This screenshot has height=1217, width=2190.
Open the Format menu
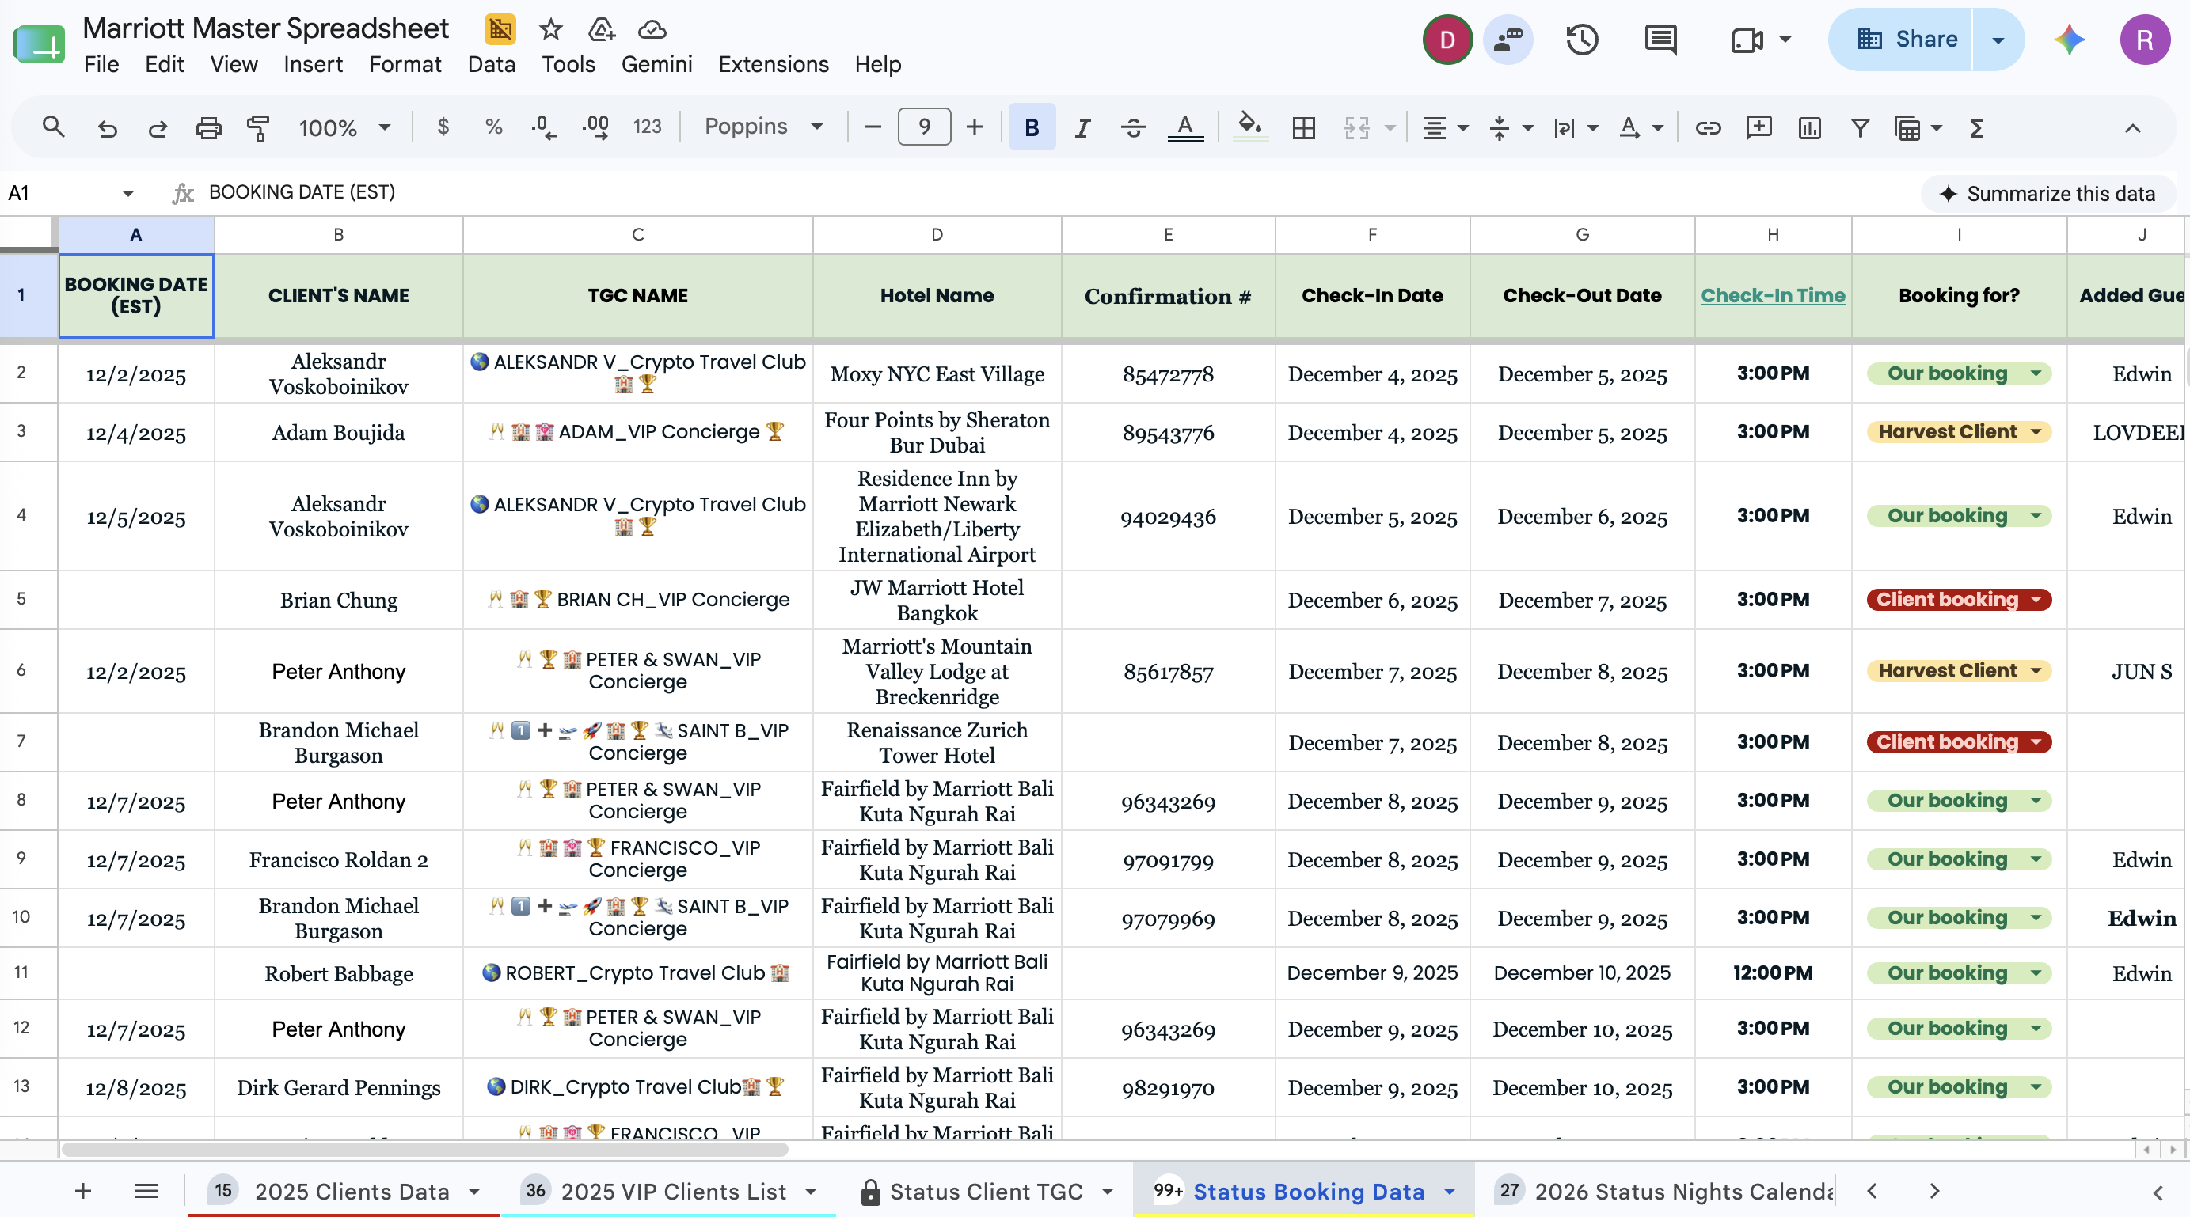click(405, 65)
